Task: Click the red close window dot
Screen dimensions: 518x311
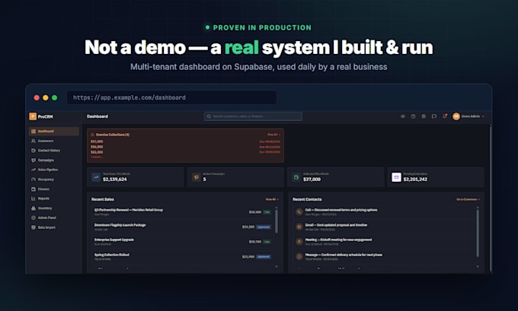Action: click(37, 97)
